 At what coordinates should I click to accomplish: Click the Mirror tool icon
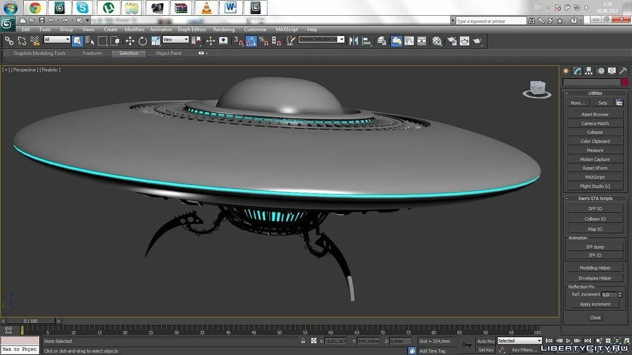(354, 40)
